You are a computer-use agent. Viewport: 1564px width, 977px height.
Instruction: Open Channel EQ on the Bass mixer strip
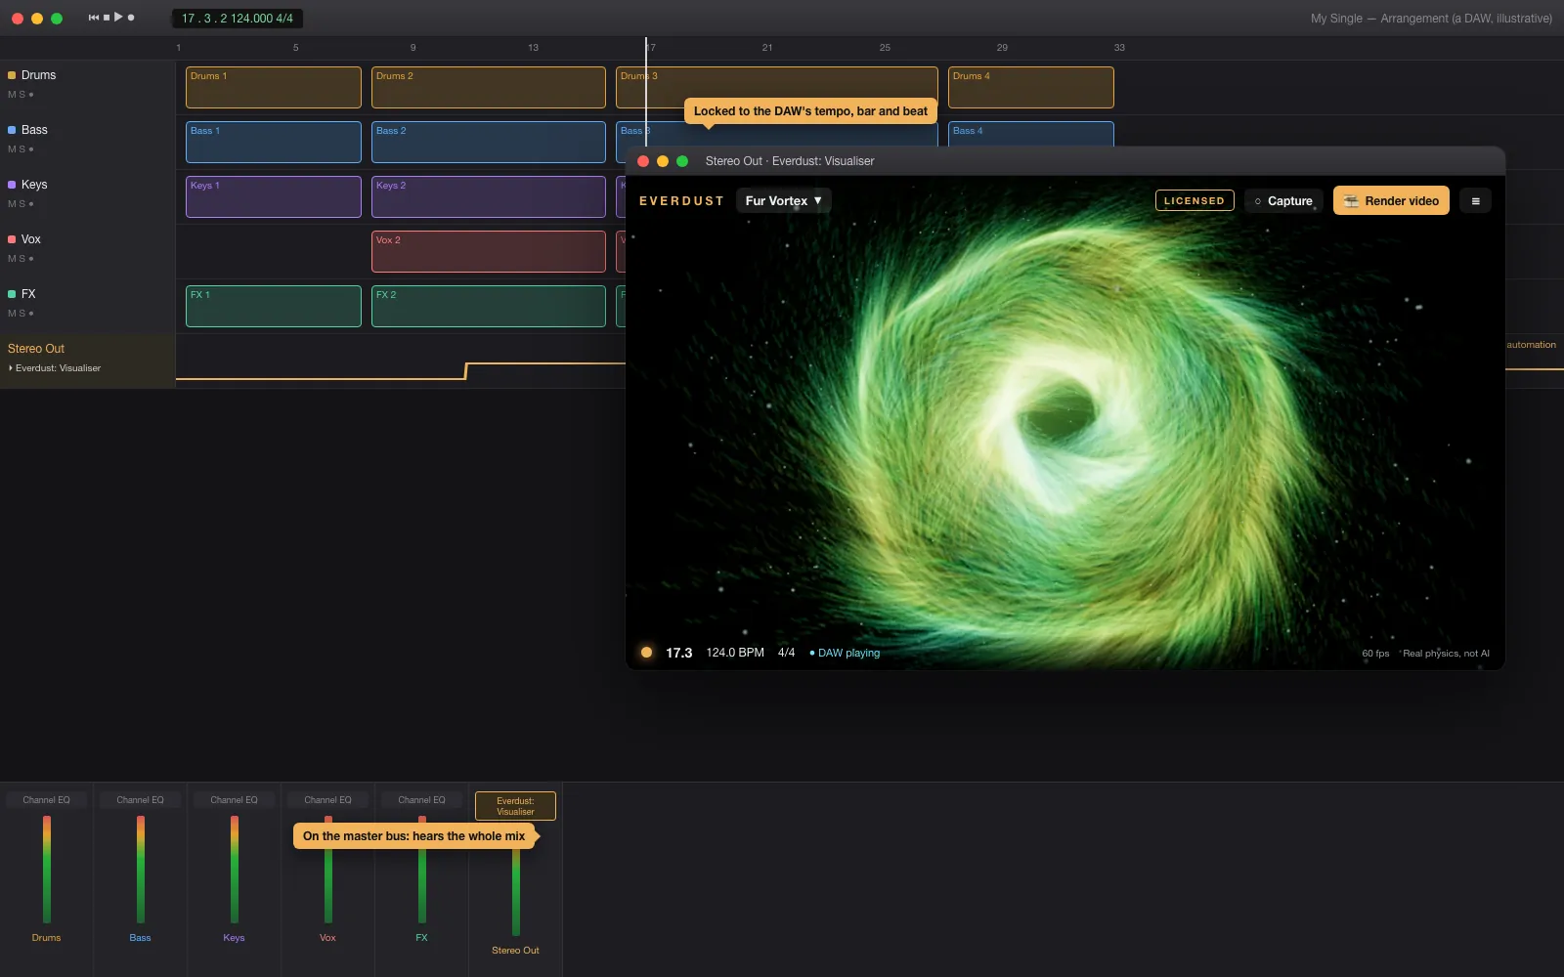(x=140, y=800)
